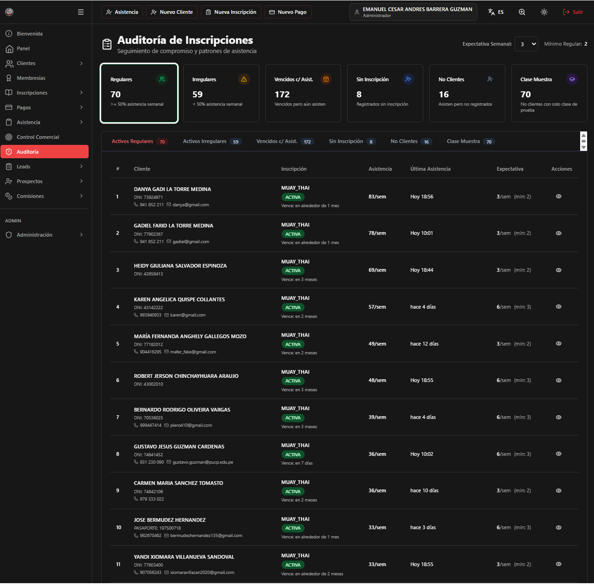The height and width of the screenshot is (585, 594).
Task: Toggle light theme with the sun icon
Action: [544, 12]
